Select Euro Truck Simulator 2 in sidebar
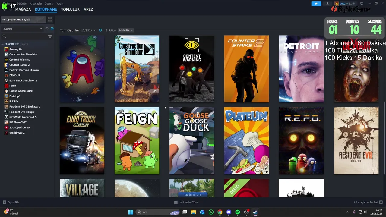This screenshot has height=217, width=386. 23,80
